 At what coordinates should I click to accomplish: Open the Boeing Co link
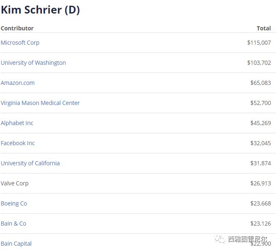point(14,203)
